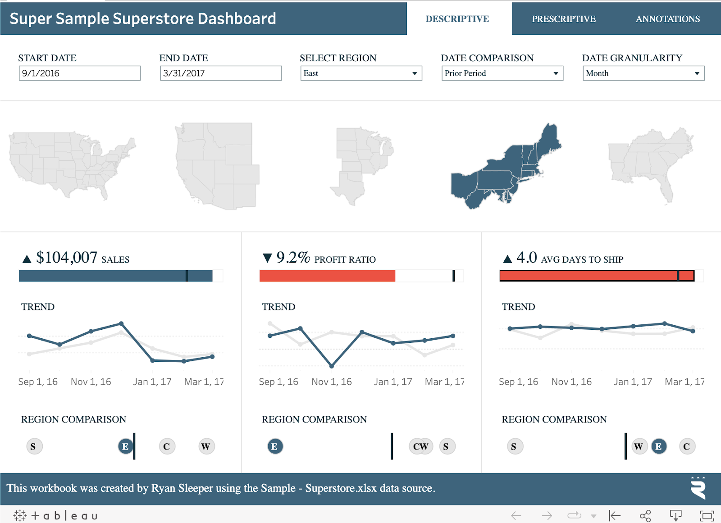Click the lowest point on Profit Ratio trend

pos(332,366)
